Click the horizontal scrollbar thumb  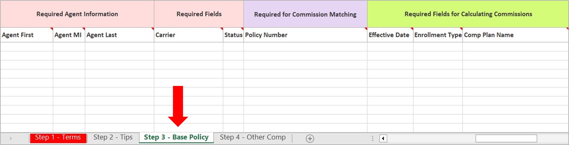(506, 138)
